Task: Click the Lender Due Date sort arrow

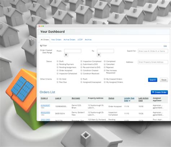Action: [x=130, y=101]
